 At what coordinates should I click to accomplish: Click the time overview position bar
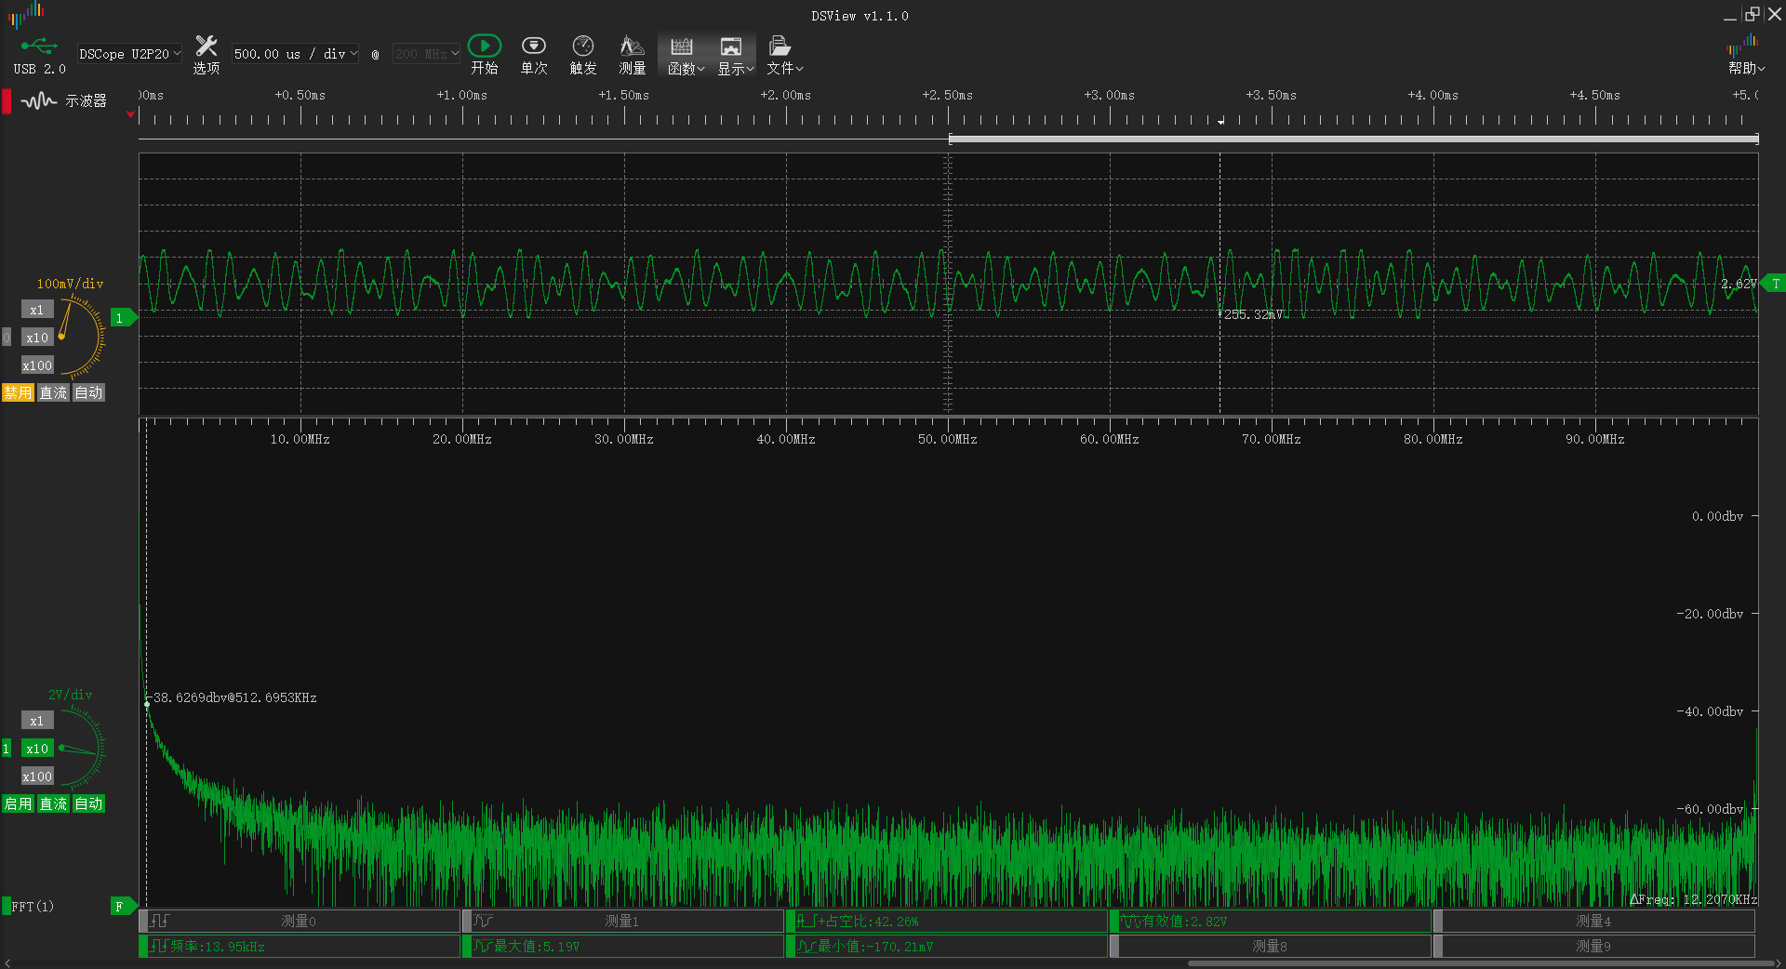click(1353, 139)
